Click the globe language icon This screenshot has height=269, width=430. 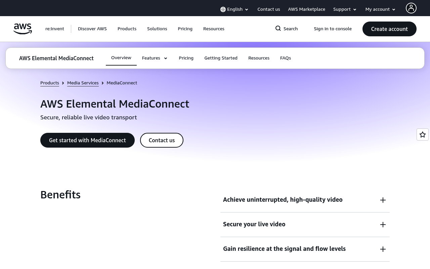pos(223,9)
